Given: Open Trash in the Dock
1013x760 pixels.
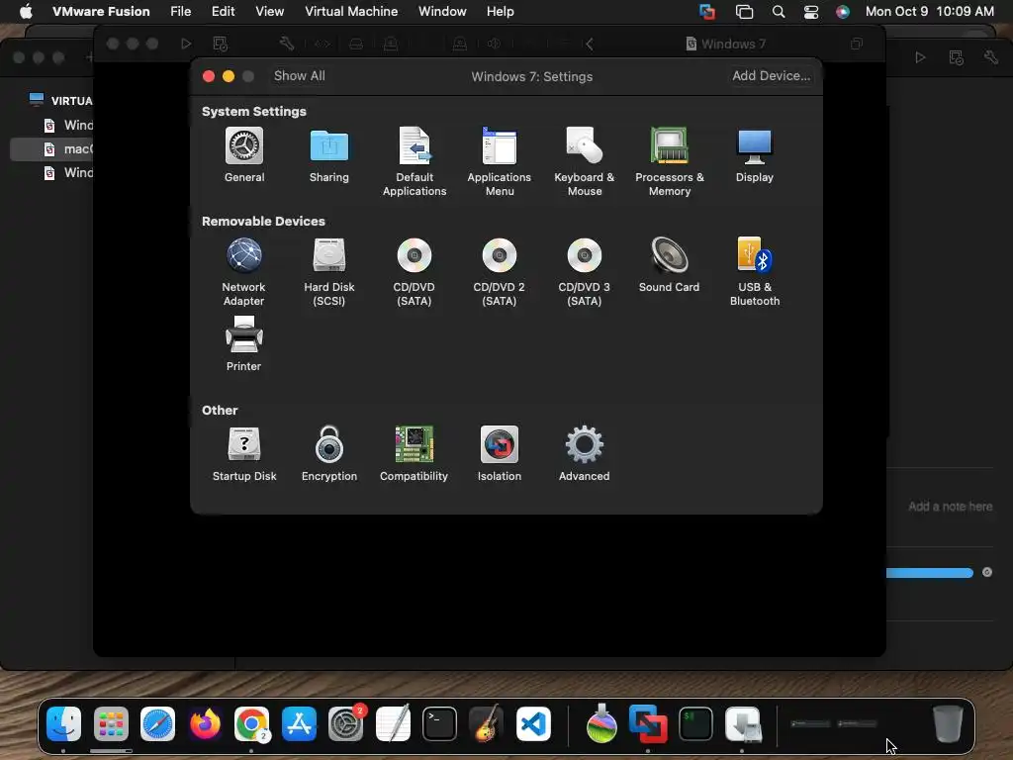Looking at the screenshot, I should pos(948,723).
